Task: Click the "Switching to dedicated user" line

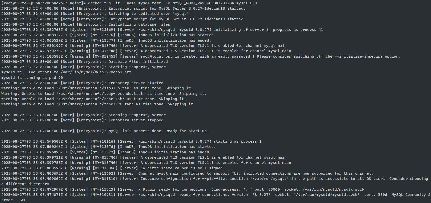Action: click(x=148, y=14)
